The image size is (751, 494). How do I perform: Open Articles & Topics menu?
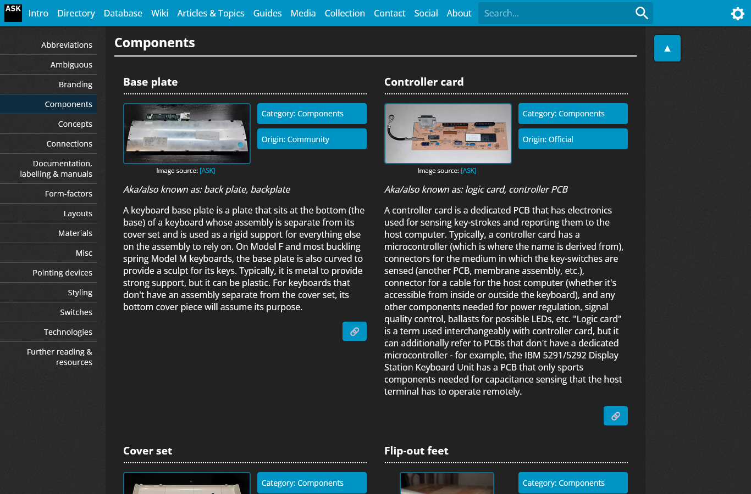(211, 13)
